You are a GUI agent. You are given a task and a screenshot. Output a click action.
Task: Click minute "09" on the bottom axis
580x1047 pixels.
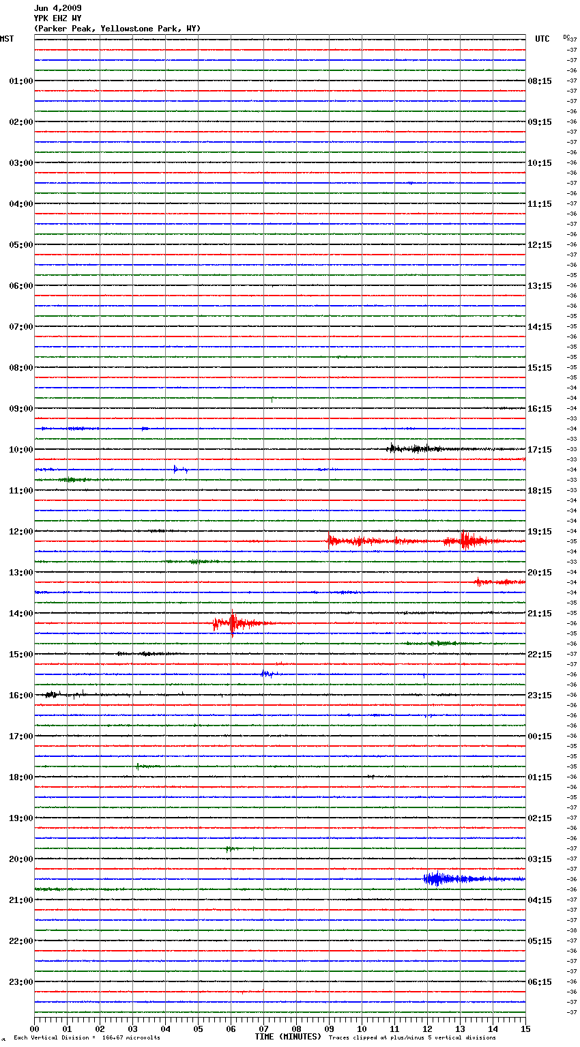329,1029
